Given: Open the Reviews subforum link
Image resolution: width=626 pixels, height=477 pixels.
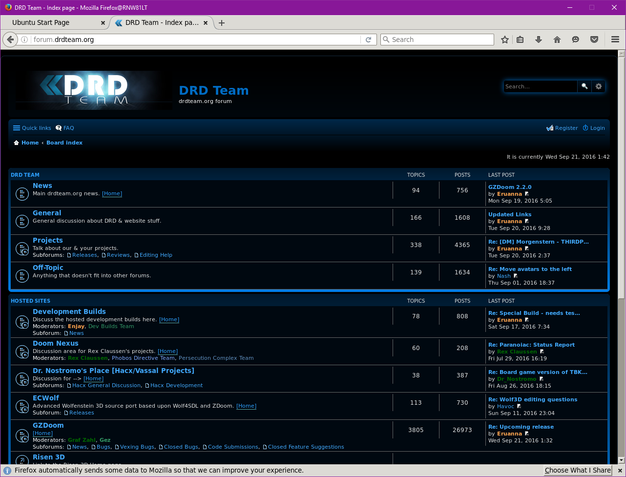Looking at the screenshot, I should 119,255.
